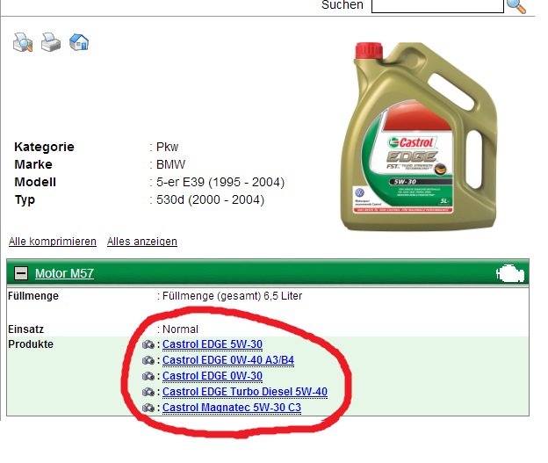The image size is (548, 463).
Task: Click the Castrol EDGE oil canister image
Action: pyautogui.click(x=419, y=136)
